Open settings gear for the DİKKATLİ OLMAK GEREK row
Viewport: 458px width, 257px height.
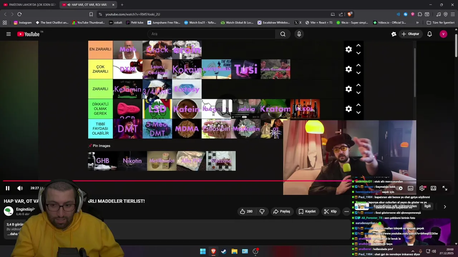tap(349, 109)
